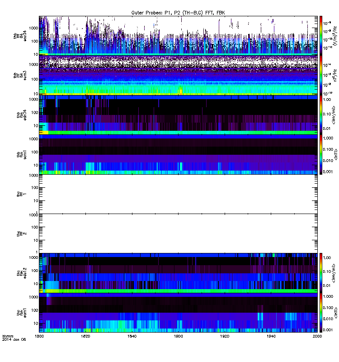Click the color bar beside thc fbk edc12 panel

coord(320,273)
